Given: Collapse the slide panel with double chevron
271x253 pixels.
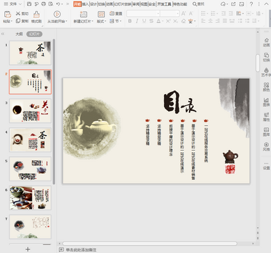Looking at the screenshot, I should tap(3, 34).
